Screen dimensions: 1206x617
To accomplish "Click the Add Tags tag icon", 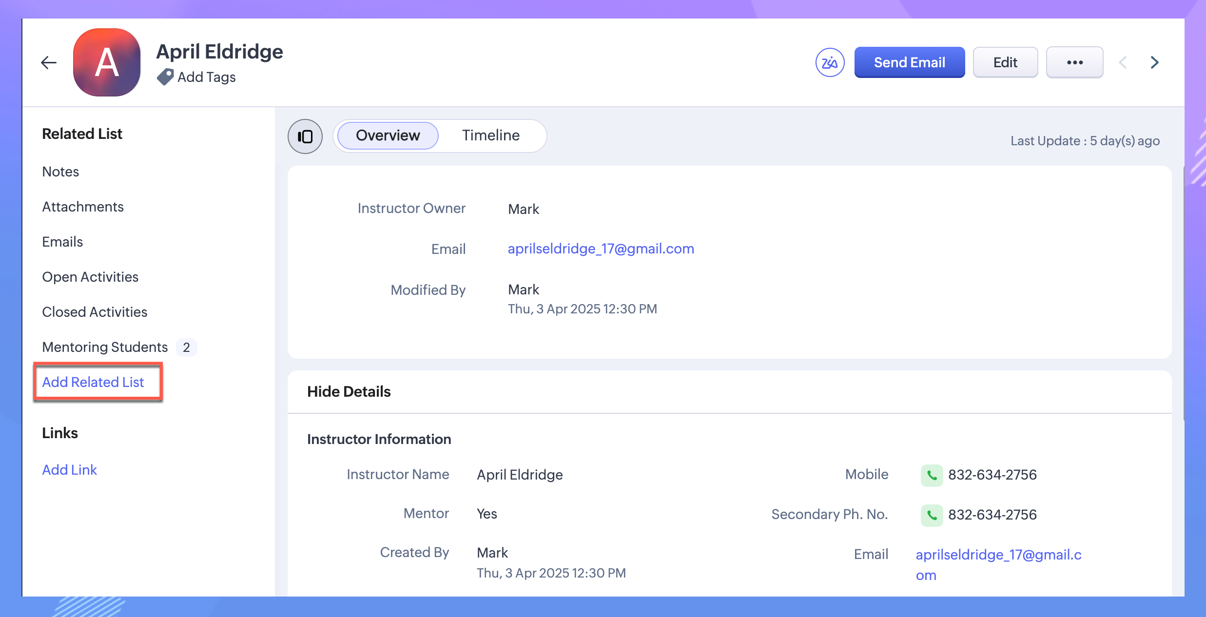I will pyautogui.click(x=165, y=77).
